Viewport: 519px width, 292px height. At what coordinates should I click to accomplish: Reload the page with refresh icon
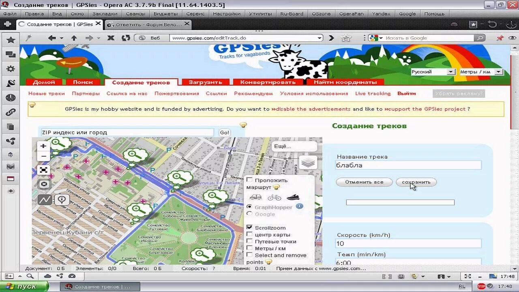click(126, 38)
